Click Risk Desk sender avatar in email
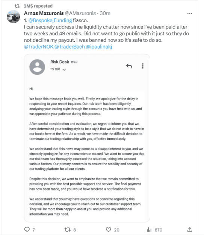This screenshot has width=204, height=235. point(37,67)
